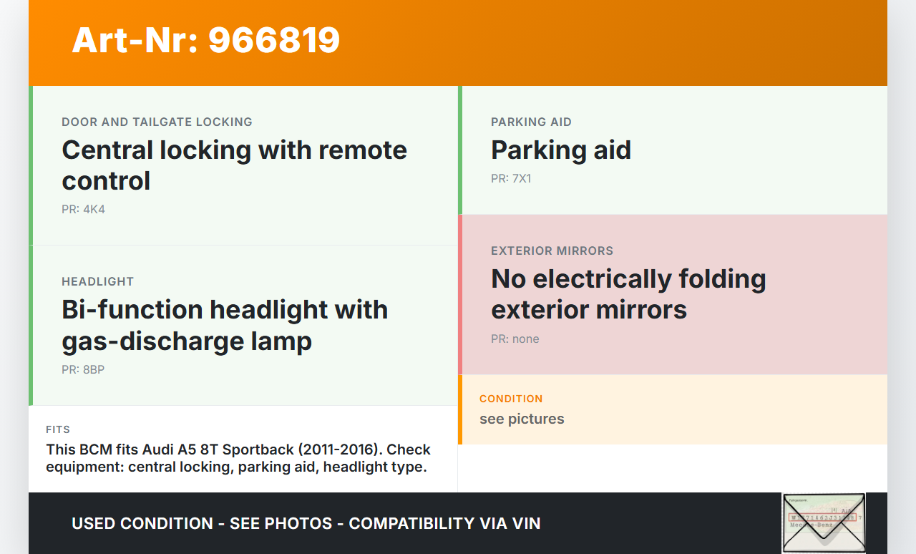Click the PR: 8BP code
The height and width of the screenshot is (554, 916).
[x=83, y=370]
